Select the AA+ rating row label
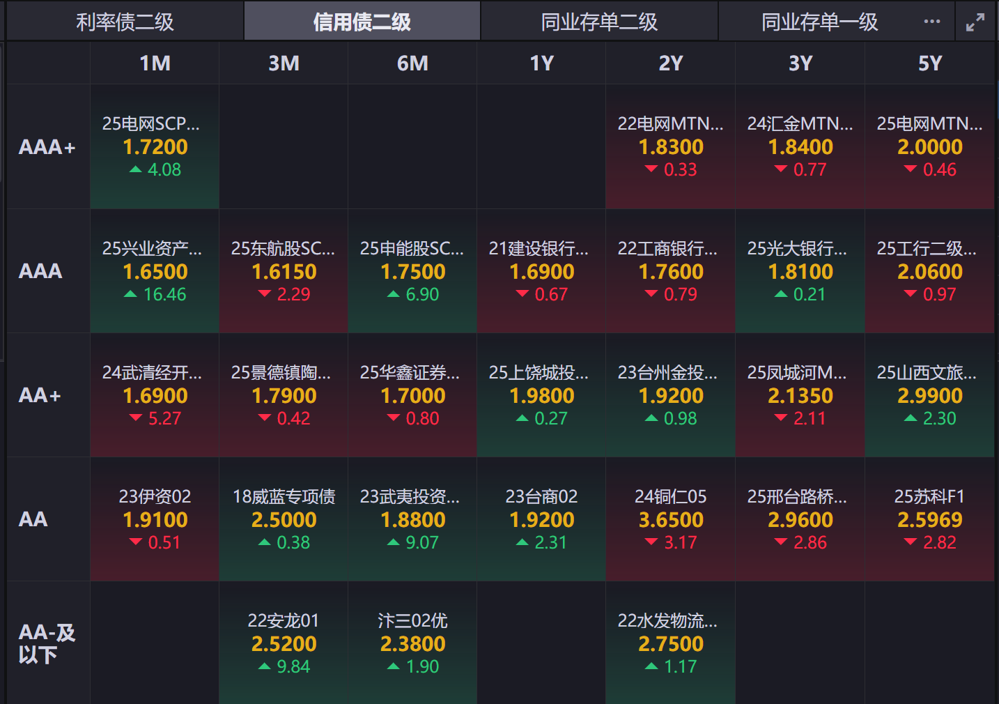The height and width of the screenshot is (704, 999). (40, 395)
